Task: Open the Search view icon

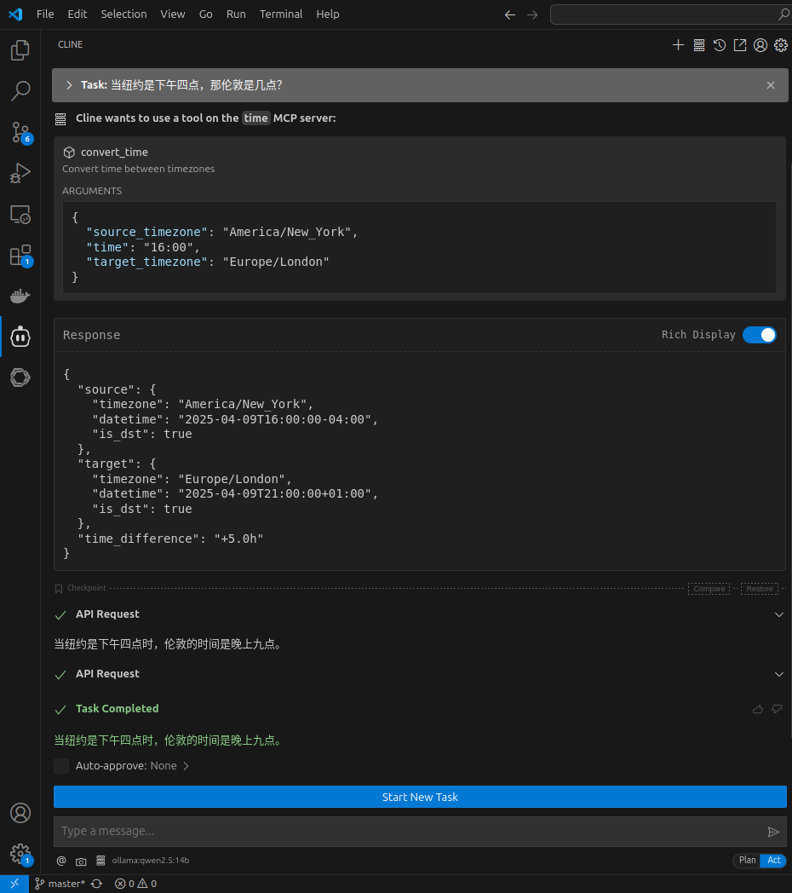Action: [20, 91]
